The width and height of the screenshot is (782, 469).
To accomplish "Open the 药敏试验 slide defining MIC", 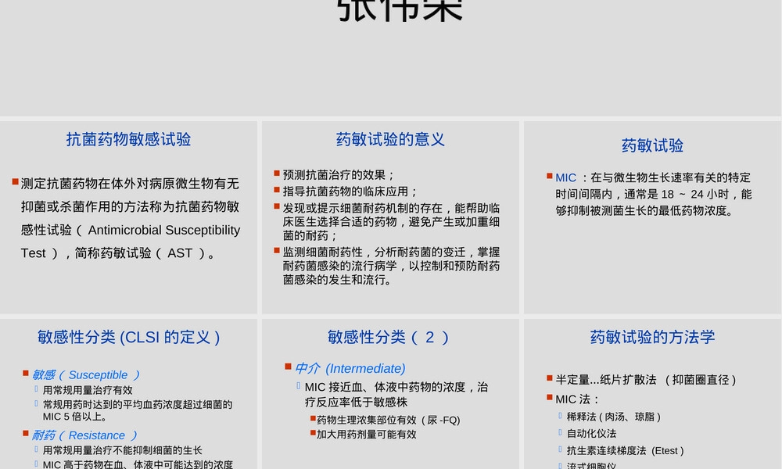I will click(x=652, y=217).
